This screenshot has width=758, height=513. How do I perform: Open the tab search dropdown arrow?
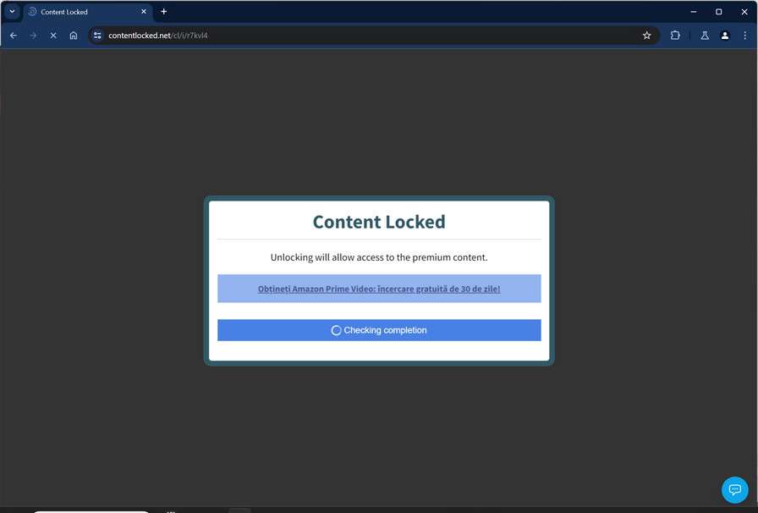coord(12,11)
